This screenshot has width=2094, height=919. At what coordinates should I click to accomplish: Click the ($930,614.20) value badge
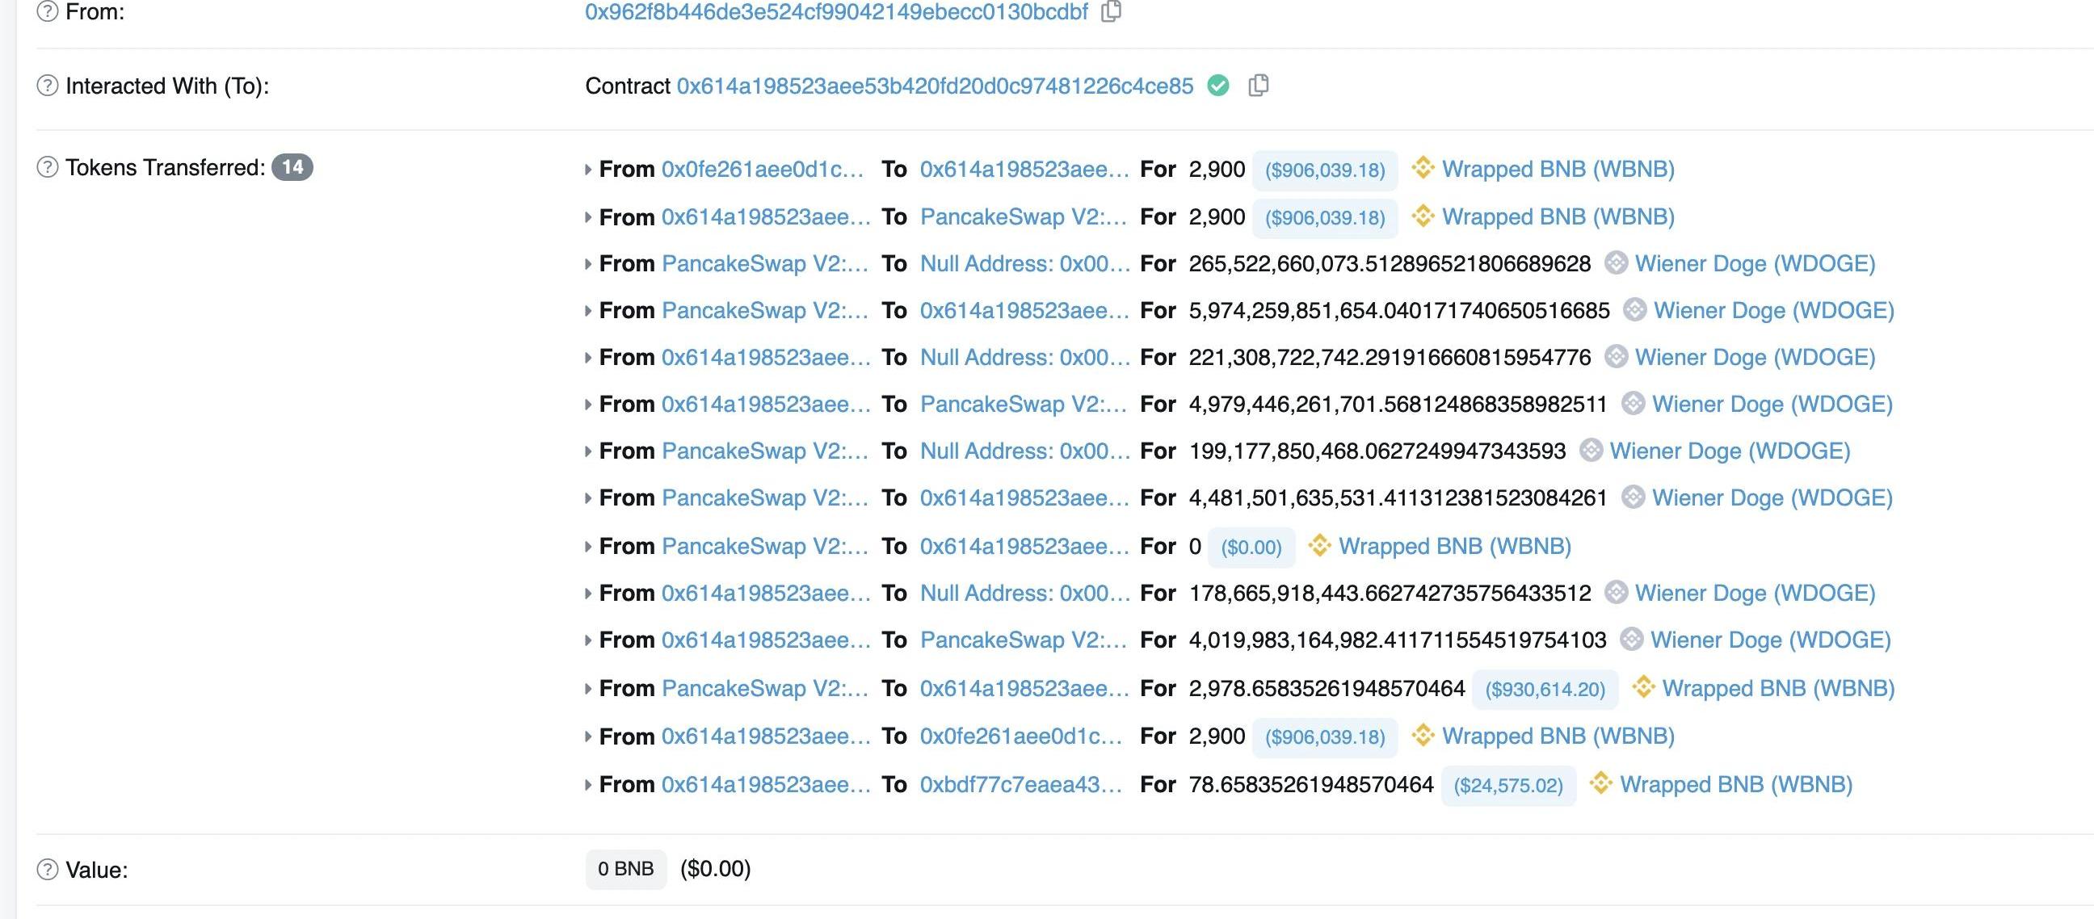click(x=1545, y=689)
